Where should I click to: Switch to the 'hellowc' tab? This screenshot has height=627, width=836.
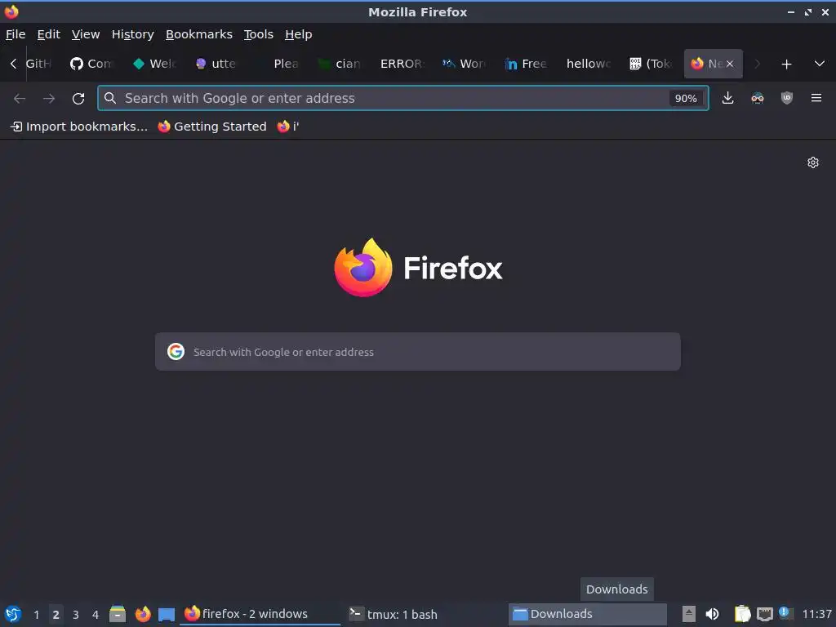coord(589,64)
